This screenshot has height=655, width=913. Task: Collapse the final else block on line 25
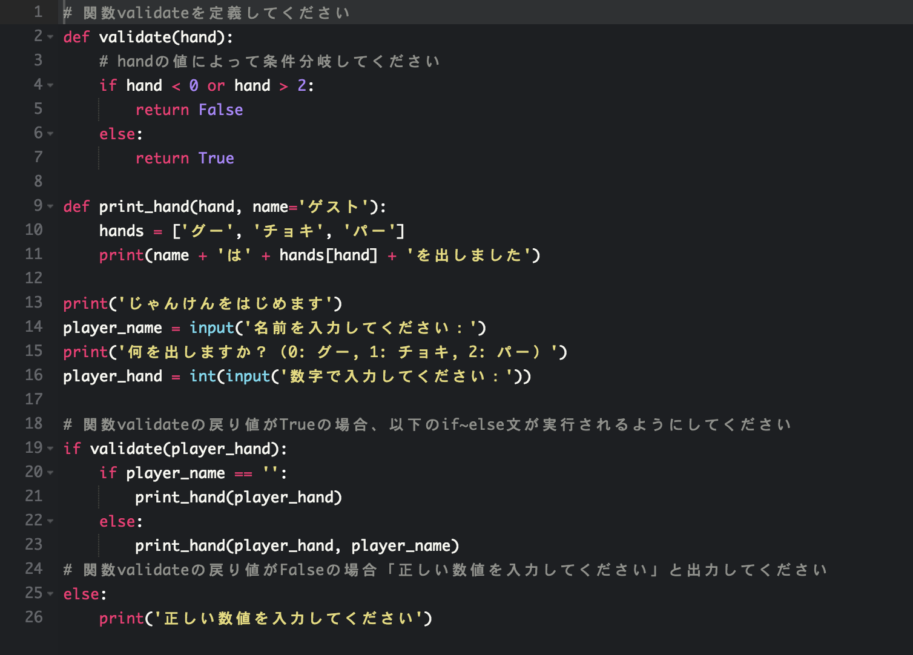click(50, 594)
